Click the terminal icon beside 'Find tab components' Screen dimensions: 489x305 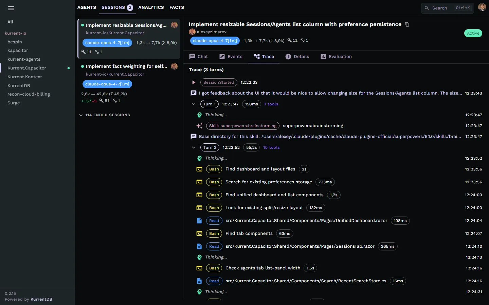tap(199, 233)
